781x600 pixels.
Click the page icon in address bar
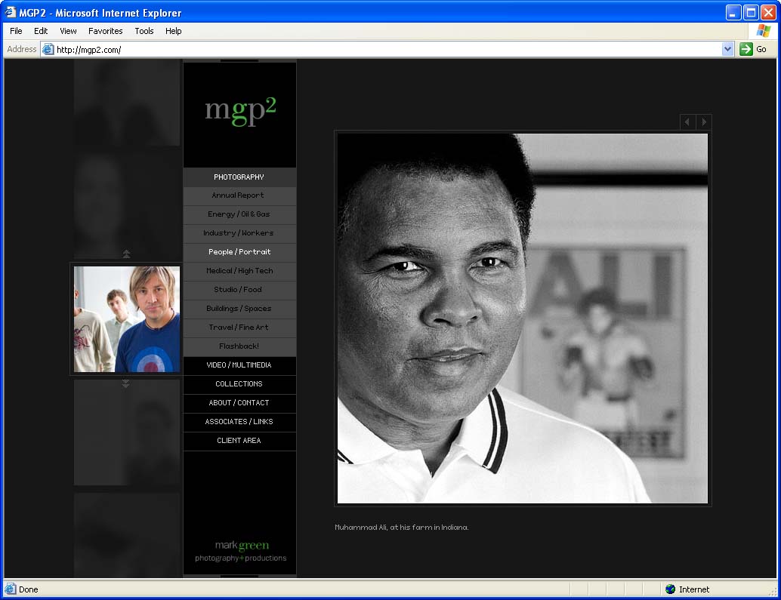tap(48, 49)
